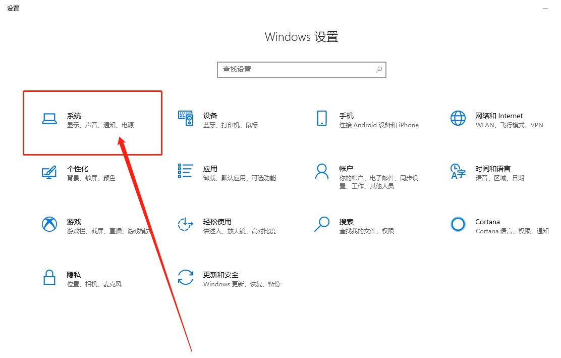The height and width of the screenshot is (358, 561).
Task: Click the magnifier icon beside 搜索 category
Action: click(321, 225)
